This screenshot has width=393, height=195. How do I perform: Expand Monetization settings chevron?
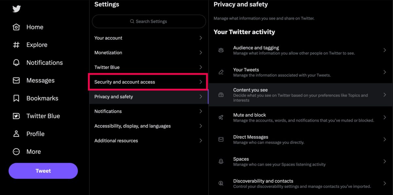(x=201, y=53)
